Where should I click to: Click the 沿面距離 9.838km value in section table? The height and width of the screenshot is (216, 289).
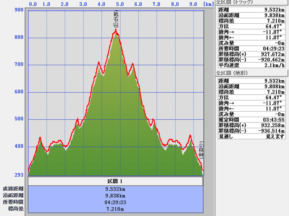[116, 195]
